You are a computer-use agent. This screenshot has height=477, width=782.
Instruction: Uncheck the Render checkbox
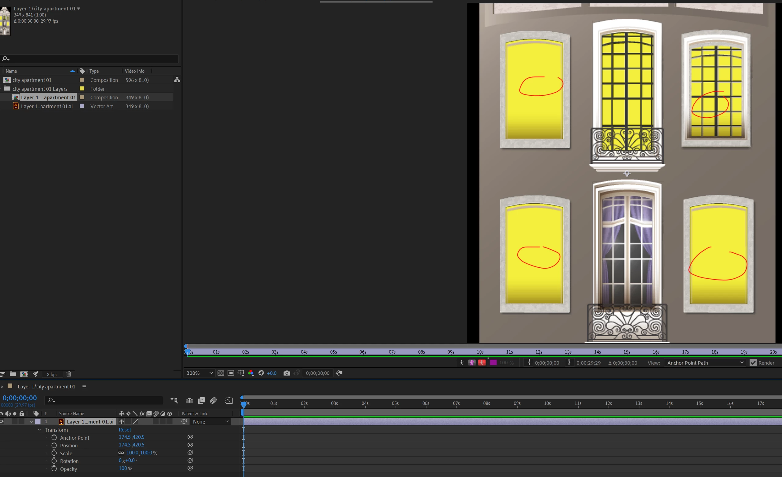click(x=753, y=363)
